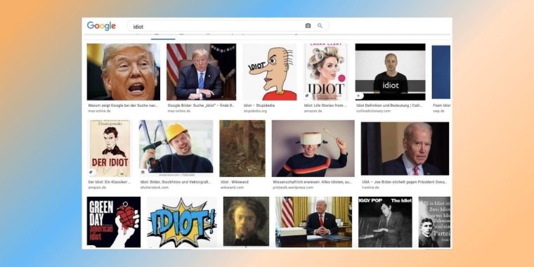Click caption 'Idiot - Wikiwand'
This screenshot has width=534, height=267.
[234, 182]
